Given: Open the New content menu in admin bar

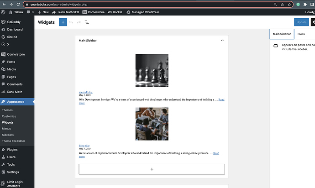Looking at the screenshot, I should pos(43,12).
